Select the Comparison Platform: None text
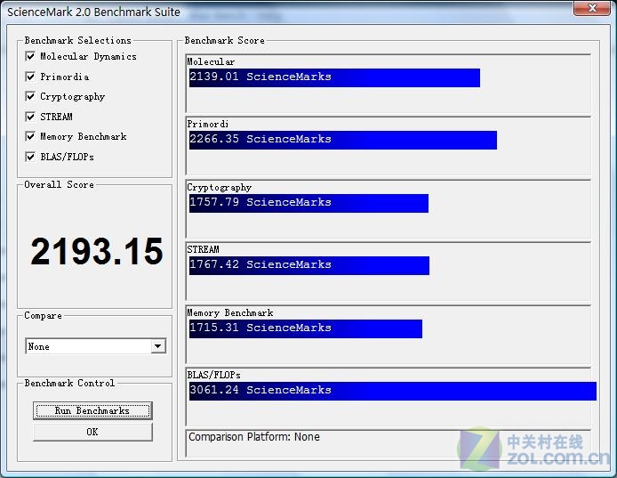The image size is (617, 478). coord(254,437)
